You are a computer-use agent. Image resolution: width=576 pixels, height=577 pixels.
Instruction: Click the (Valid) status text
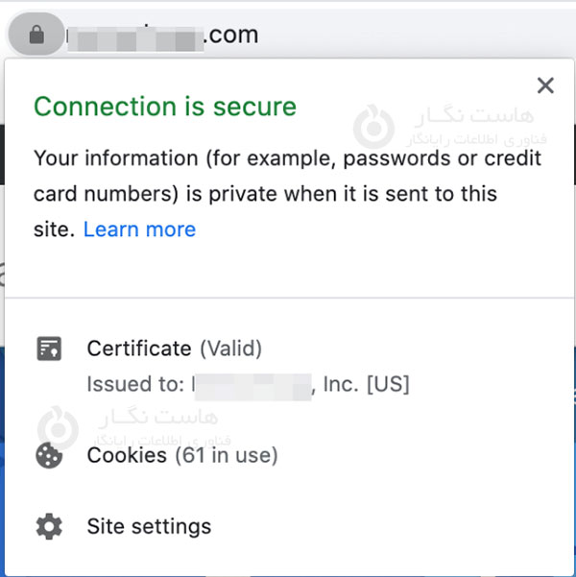[230, 349]
